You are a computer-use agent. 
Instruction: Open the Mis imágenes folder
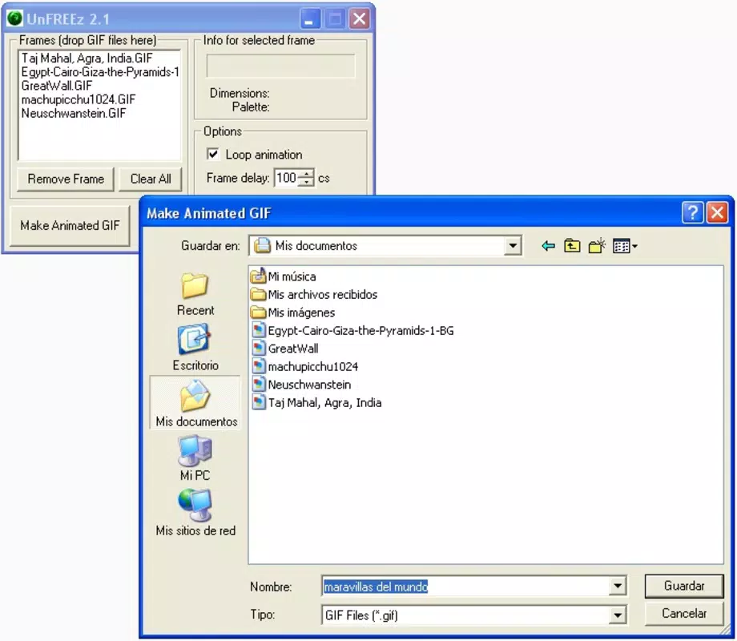pyautogui.click(x=293, y=312)
